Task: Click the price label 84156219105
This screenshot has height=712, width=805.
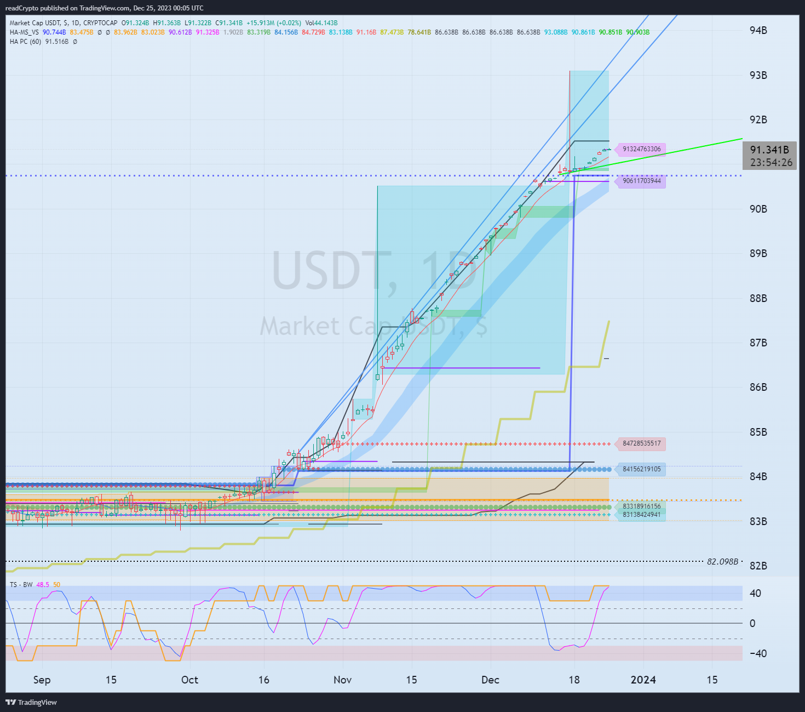Action: pyautogui.click(x=642, y=469)
